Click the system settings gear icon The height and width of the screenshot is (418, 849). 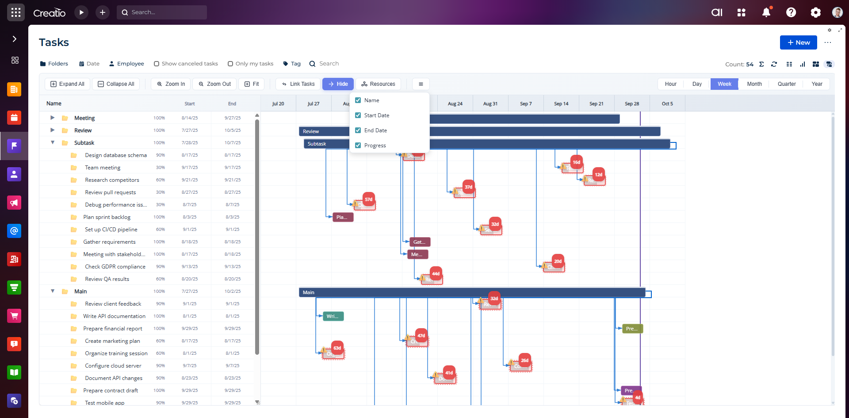816,12
